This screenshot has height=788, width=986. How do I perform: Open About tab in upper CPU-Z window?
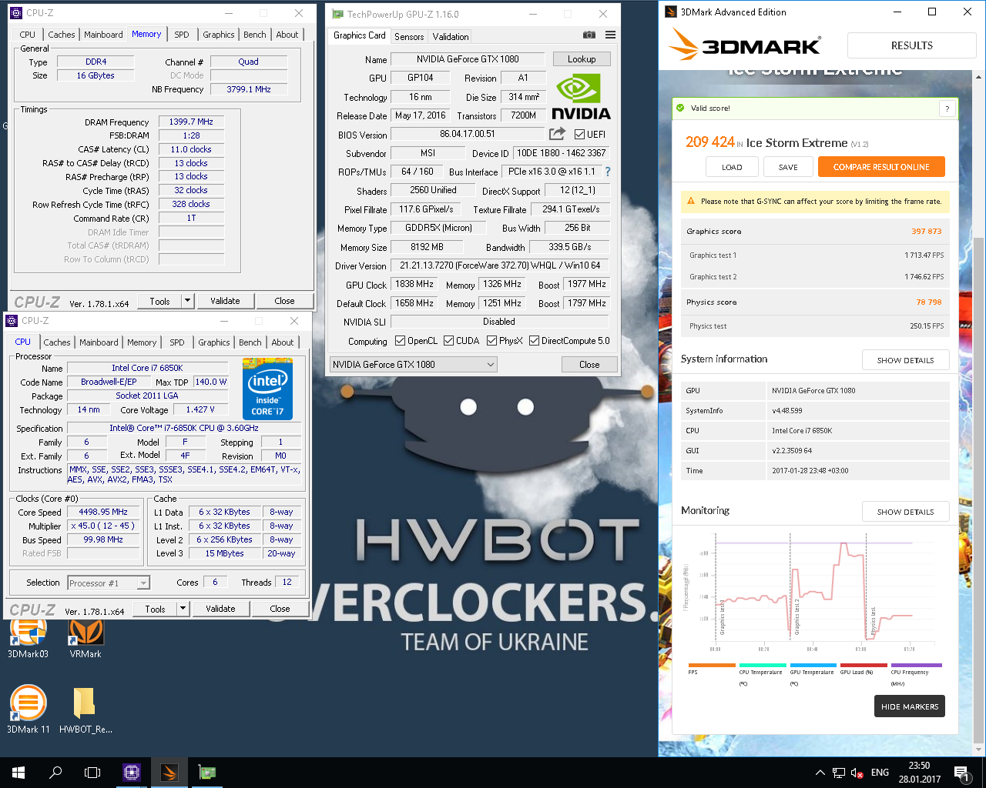[287, 35]
